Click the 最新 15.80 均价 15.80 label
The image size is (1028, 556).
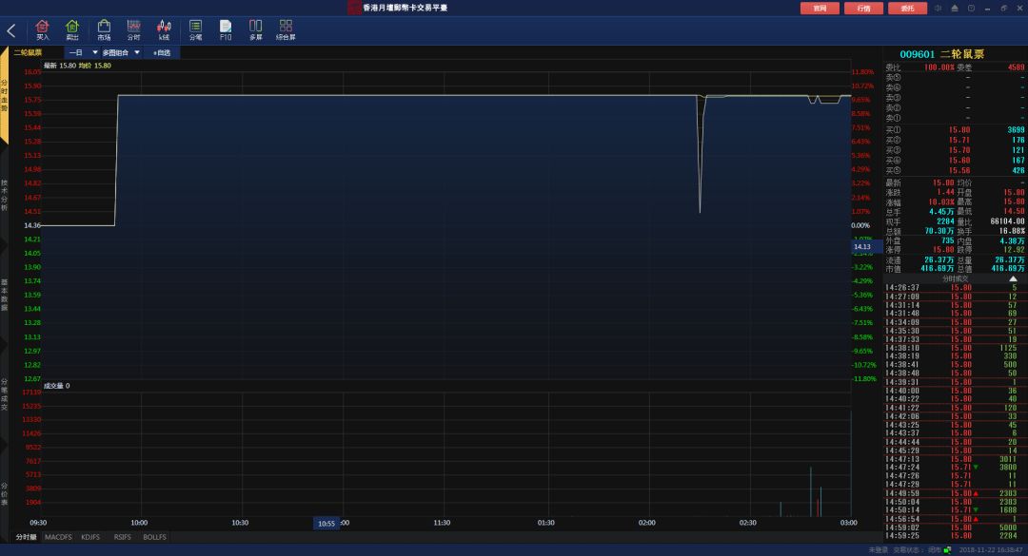77,66
